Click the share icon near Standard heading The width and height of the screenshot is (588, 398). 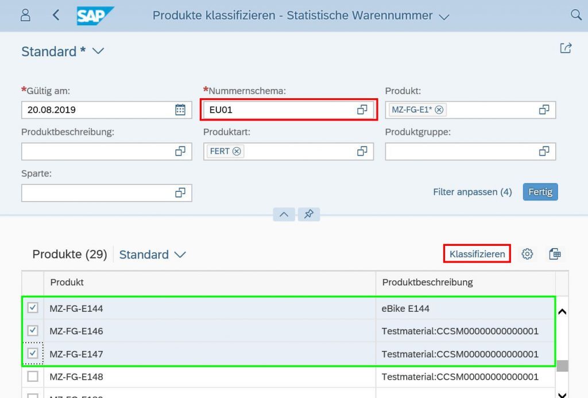pyautogui.click(x=566, y=48)
